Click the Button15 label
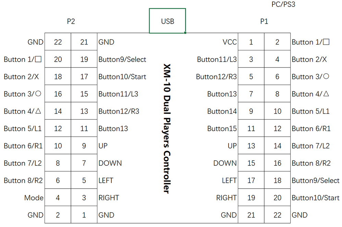Viewport: 342px width, 227px height. (x=222, y=129)
